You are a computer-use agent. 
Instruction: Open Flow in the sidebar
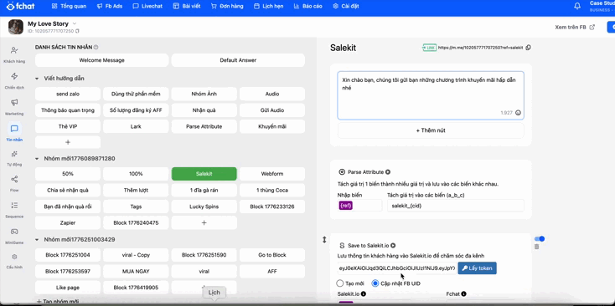(x=14, y=184)
